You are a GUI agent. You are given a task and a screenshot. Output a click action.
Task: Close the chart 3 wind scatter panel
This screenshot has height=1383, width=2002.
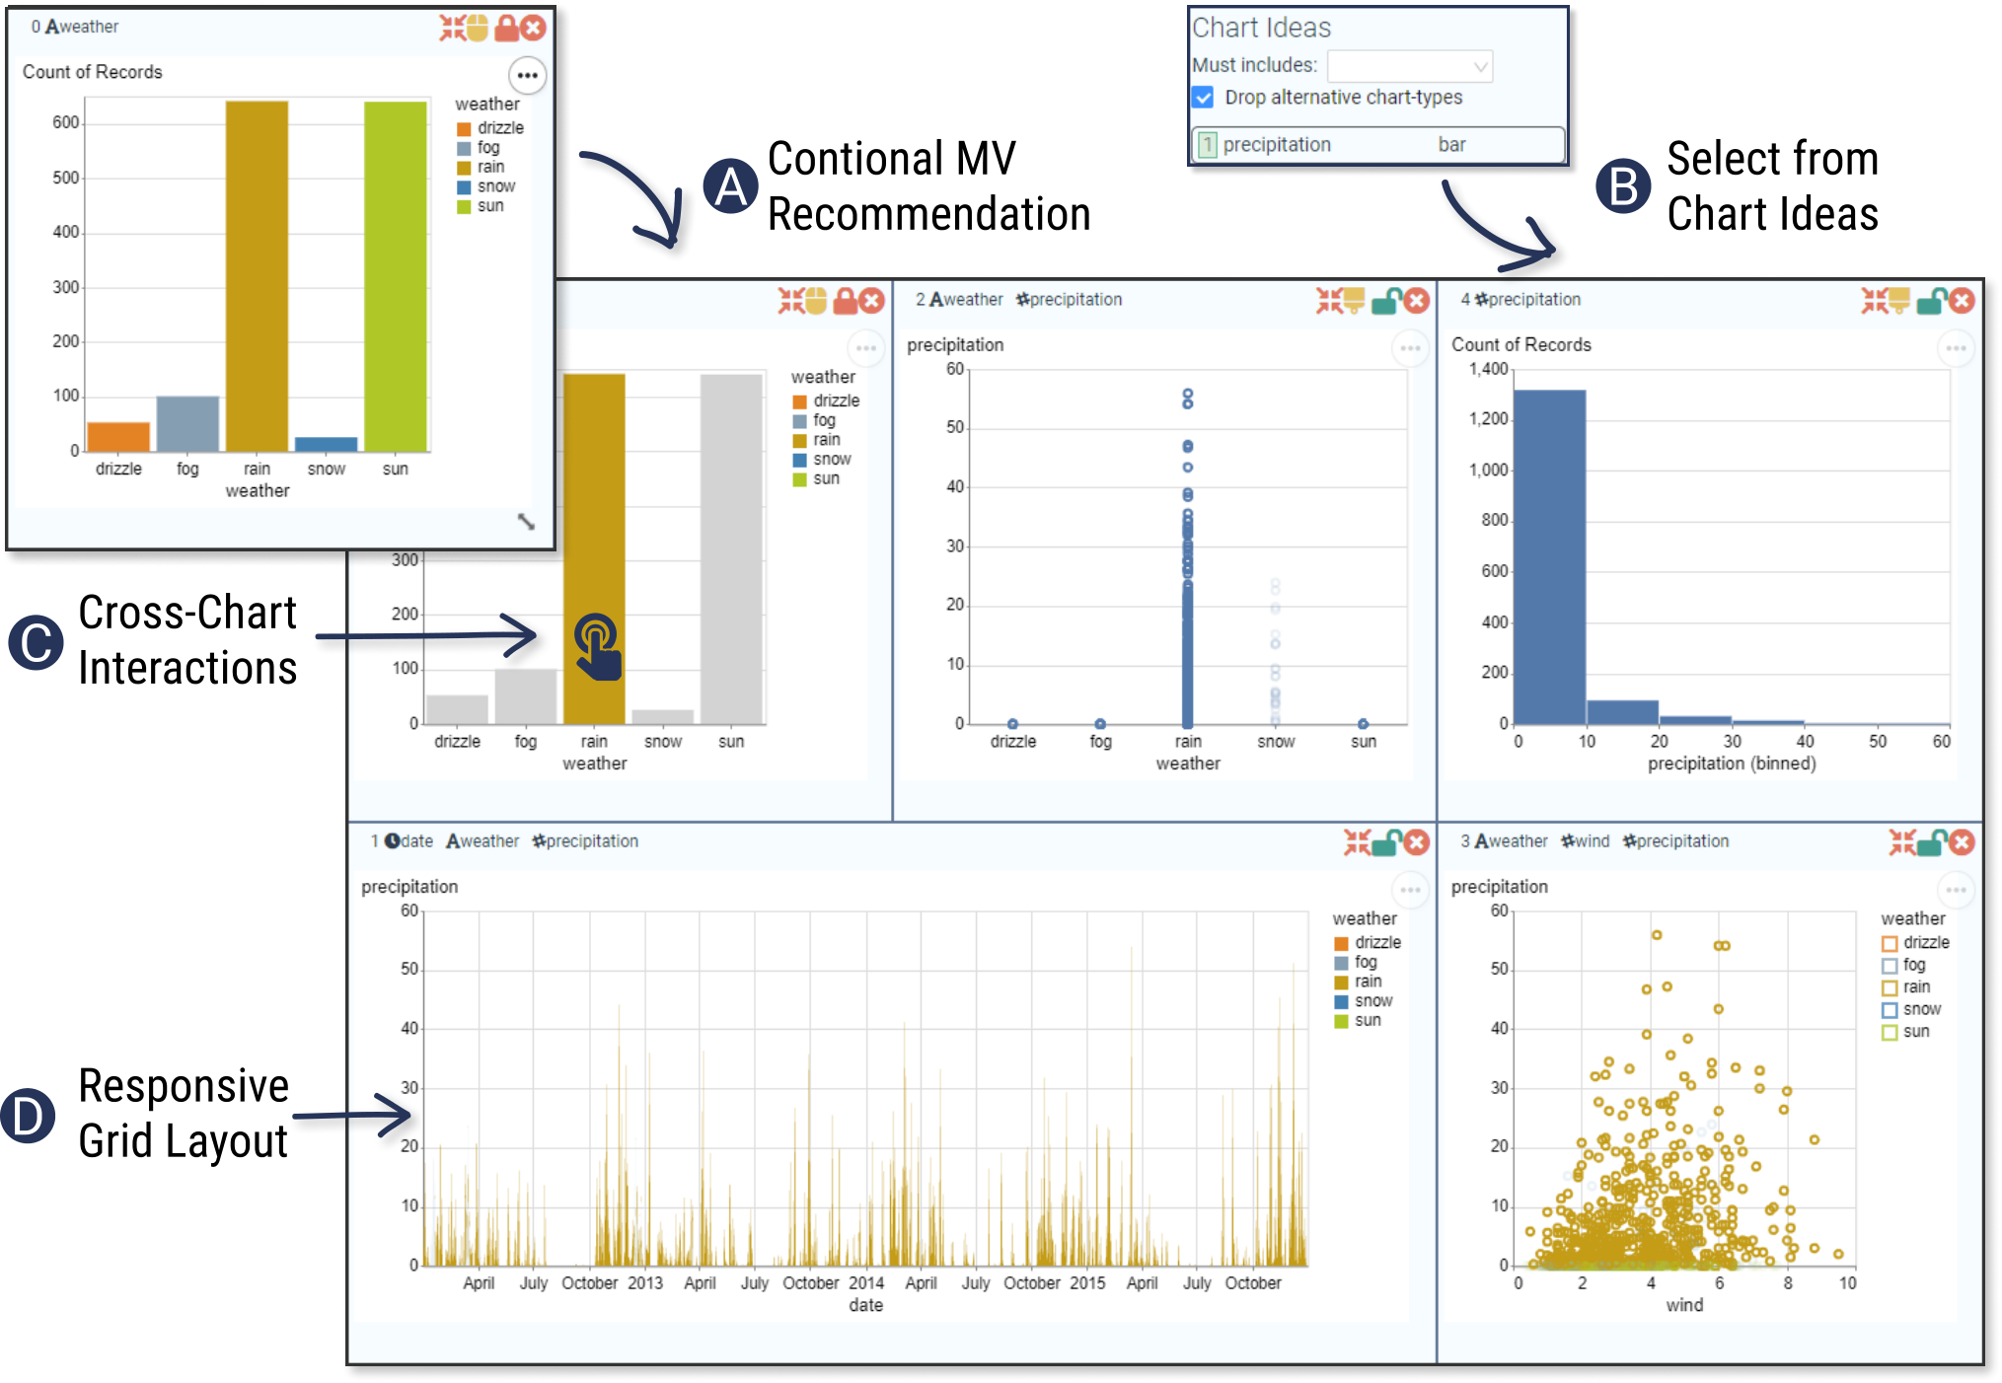(1962, 842)
